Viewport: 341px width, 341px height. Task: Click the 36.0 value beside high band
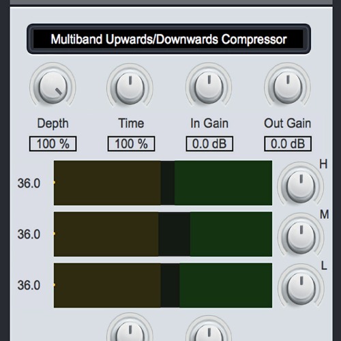[x=29, y=183]
